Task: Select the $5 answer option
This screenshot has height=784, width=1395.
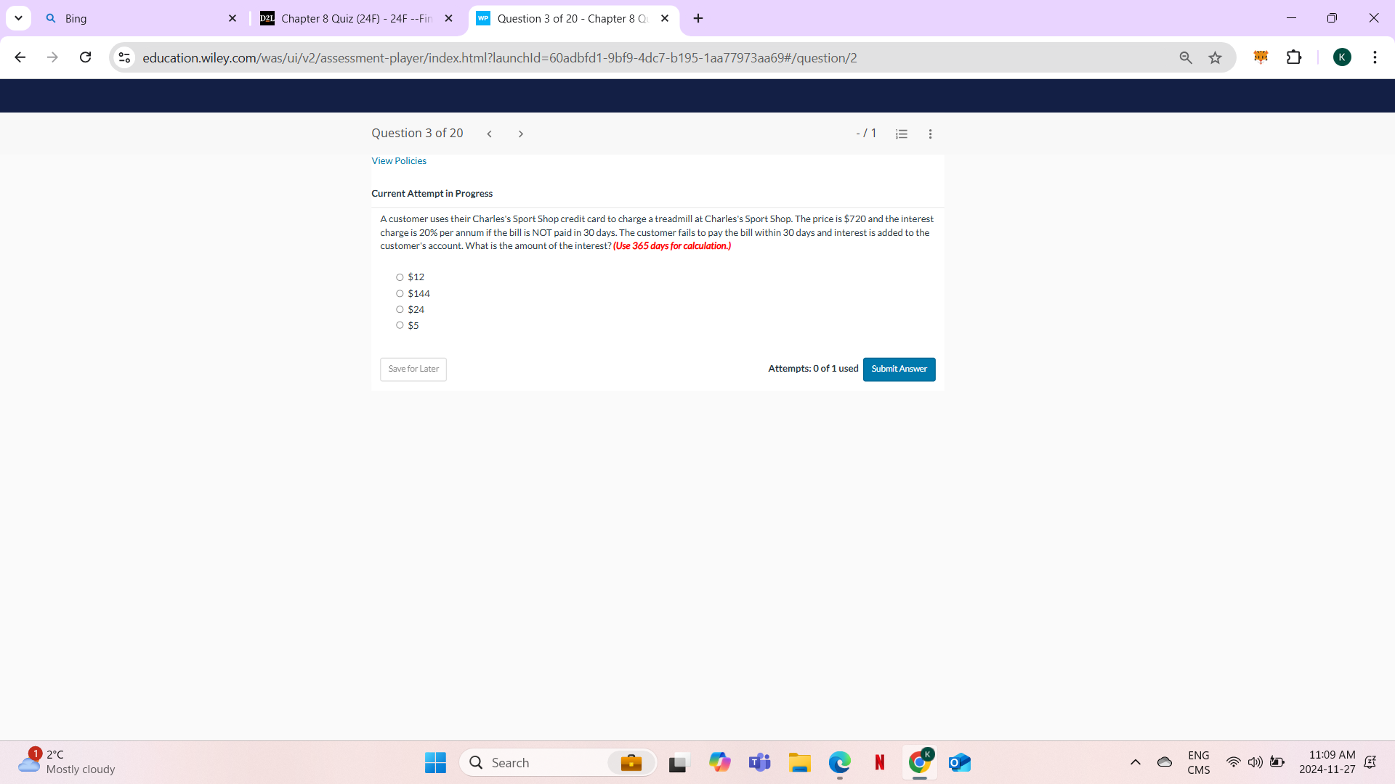Action: point(400,325)
